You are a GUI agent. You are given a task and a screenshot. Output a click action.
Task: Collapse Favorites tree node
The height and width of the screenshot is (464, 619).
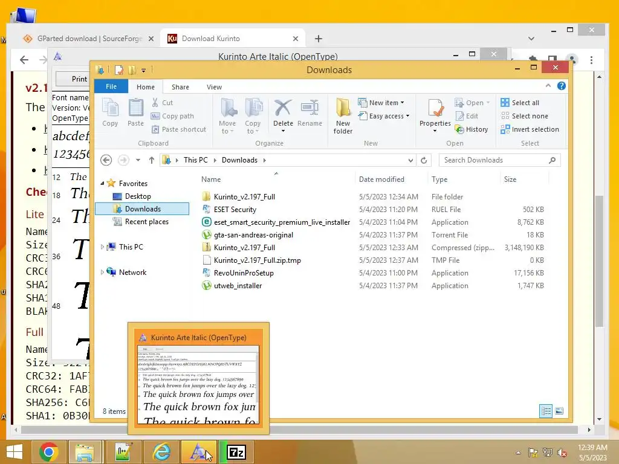click(102, 184)
